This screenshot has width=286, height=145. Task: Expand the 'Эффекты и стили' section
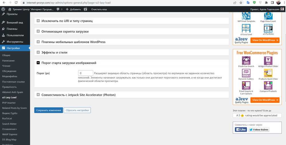point(38,52)
